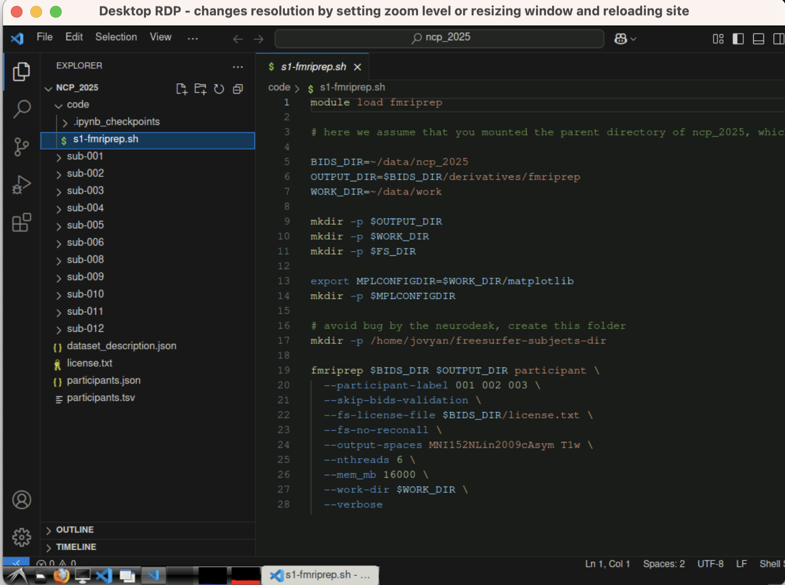Toggle the primary side bar visibility

tap(738, 39)
